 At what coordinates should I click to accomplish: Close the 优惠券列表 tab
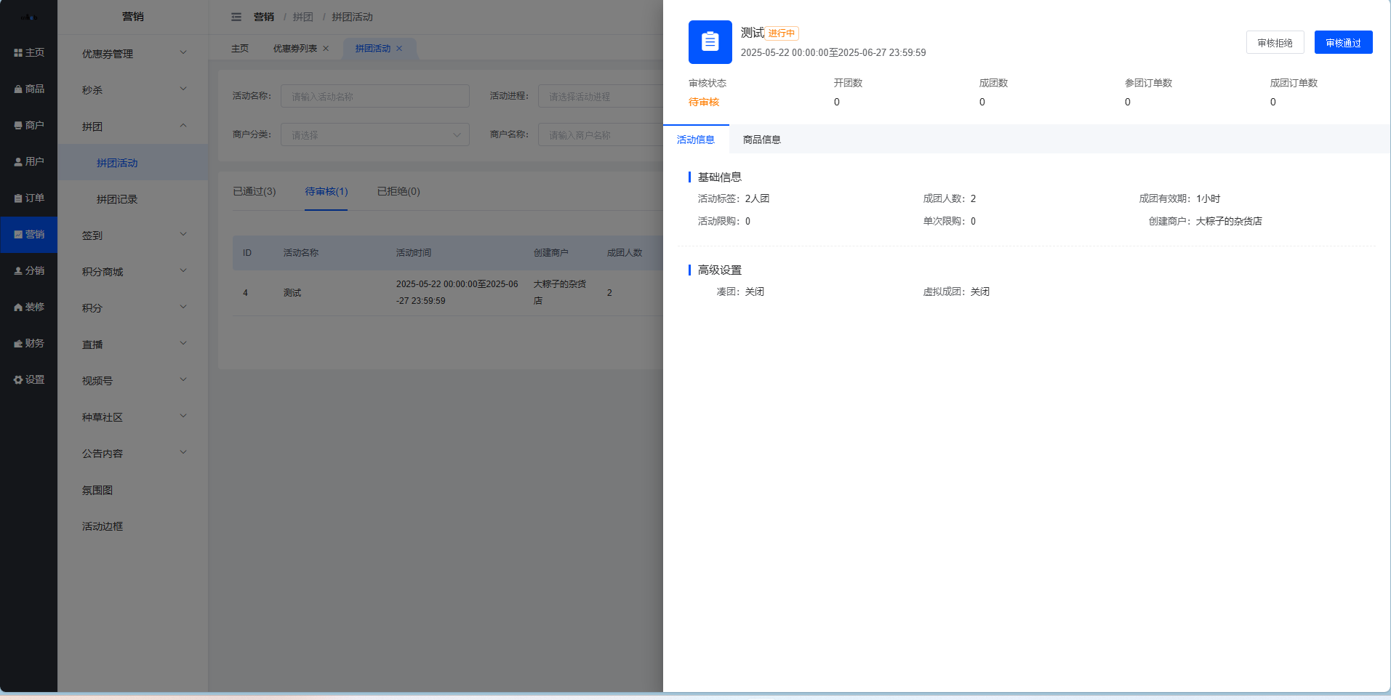(x=326, y=49)
